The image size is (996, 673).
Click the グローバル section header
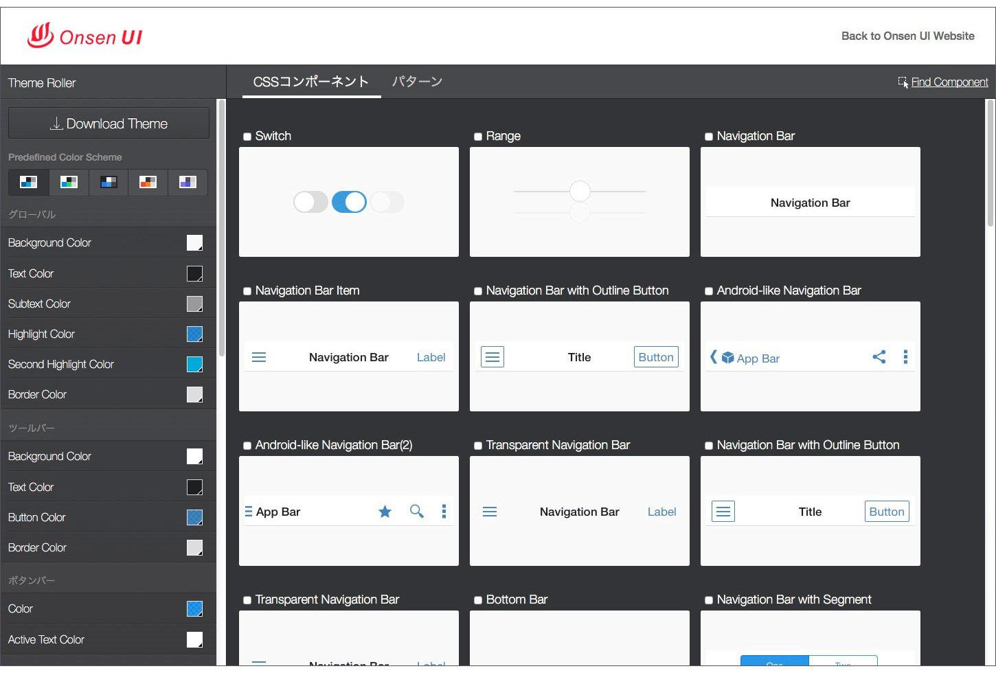32,214
